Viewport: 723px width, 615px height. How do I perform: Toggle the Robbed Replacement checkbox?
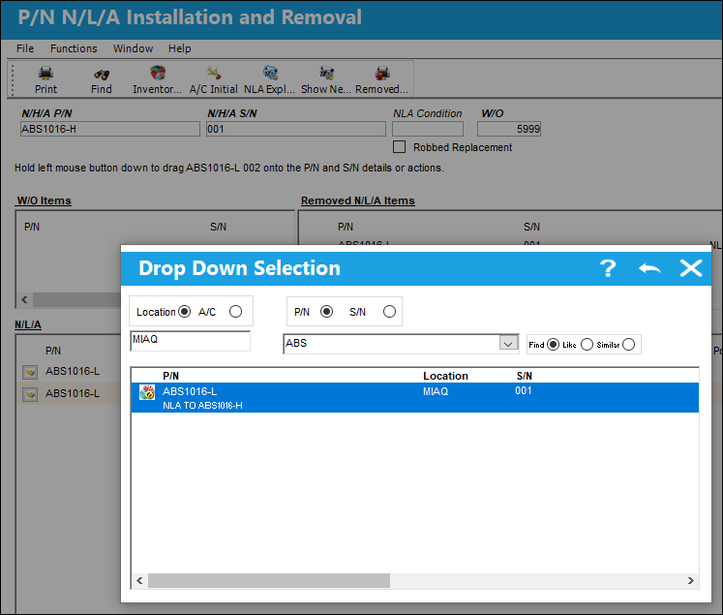pyautogui.click(x=399, y=147)
